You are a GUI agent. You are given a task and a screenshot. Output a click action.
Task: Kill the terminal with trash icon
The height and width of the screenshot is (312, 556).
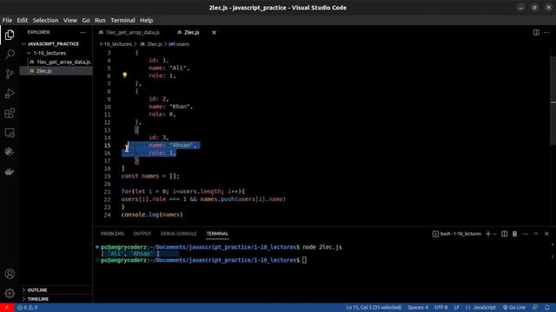(514, 234)
